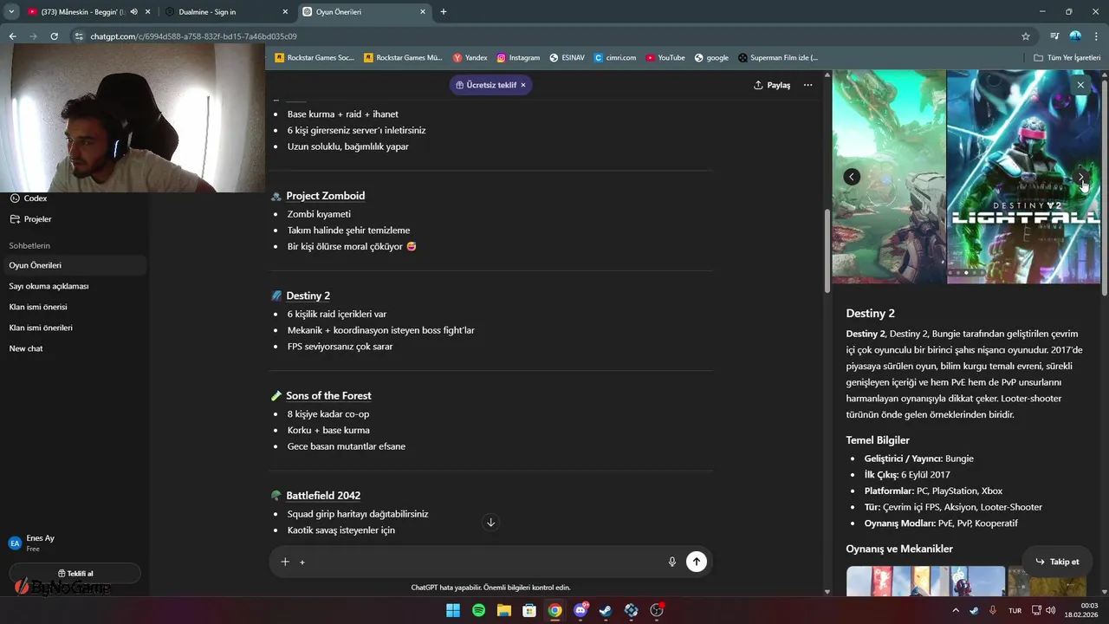This screenshot has width=1109, height=624.
Task: Open the Chrome three-dots menu
Action: tap(1097, 36)
